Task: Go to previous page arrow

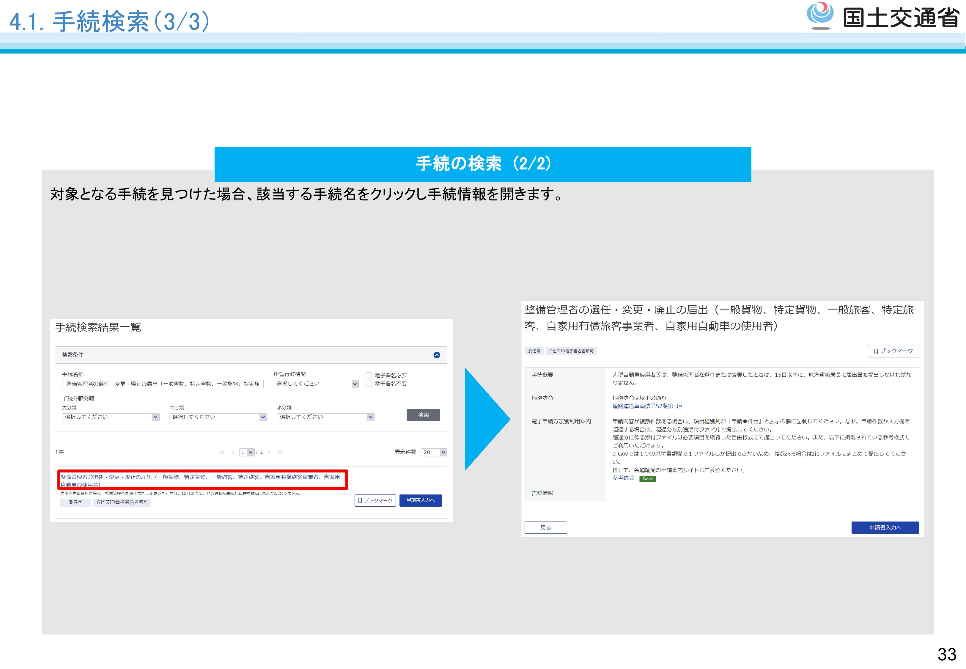Action: pos(233,452)
